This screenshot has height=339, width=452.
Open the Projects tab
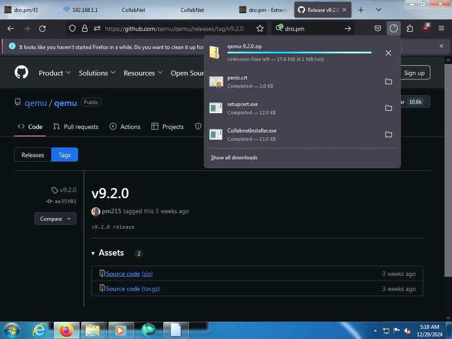click(167, 127)
